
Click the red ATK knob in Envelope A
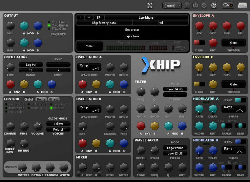199,26
